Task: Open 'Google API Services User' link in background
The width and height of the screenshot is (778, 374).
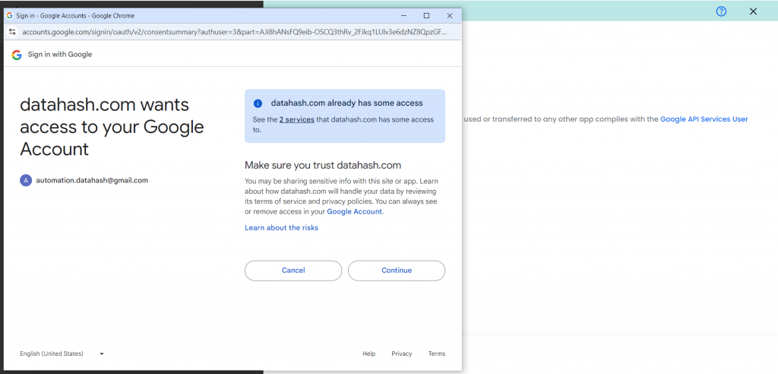Action: click(x=704, y=119)
